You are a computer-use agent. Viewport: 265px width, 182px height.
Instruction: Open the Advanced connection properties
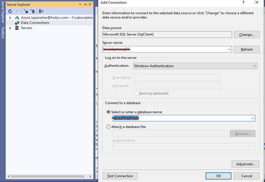pyautogui.click(x=245, y=164)
